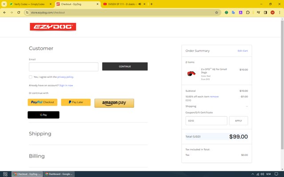The width and height of the screenshot is (284, 177).
Task: Select the Checkout - EzyDog tab
Action: 76,4
